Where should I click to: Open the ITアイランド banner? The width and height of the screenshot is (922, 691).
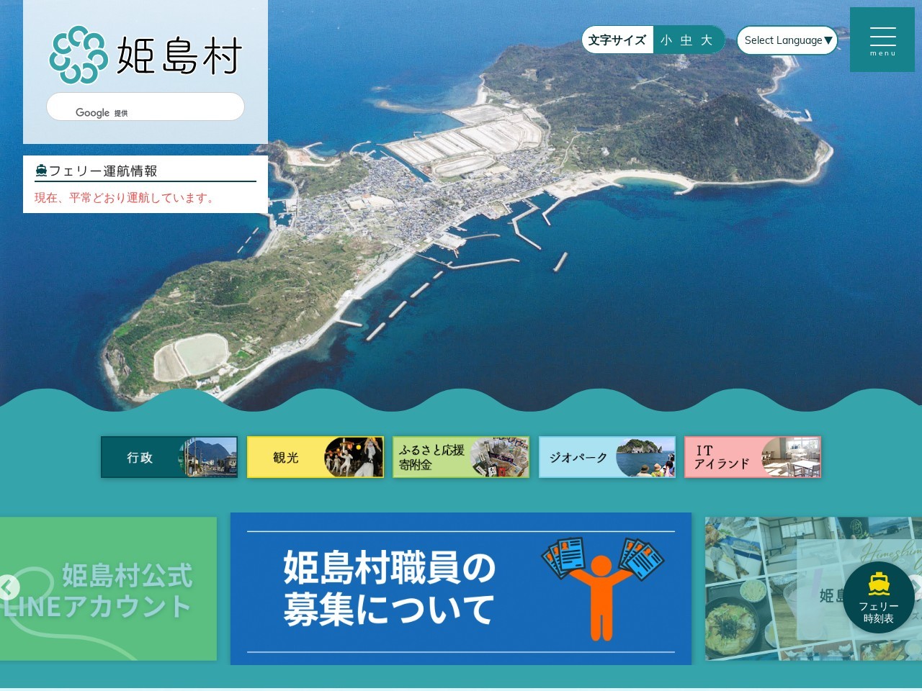(x=753, y=457)
